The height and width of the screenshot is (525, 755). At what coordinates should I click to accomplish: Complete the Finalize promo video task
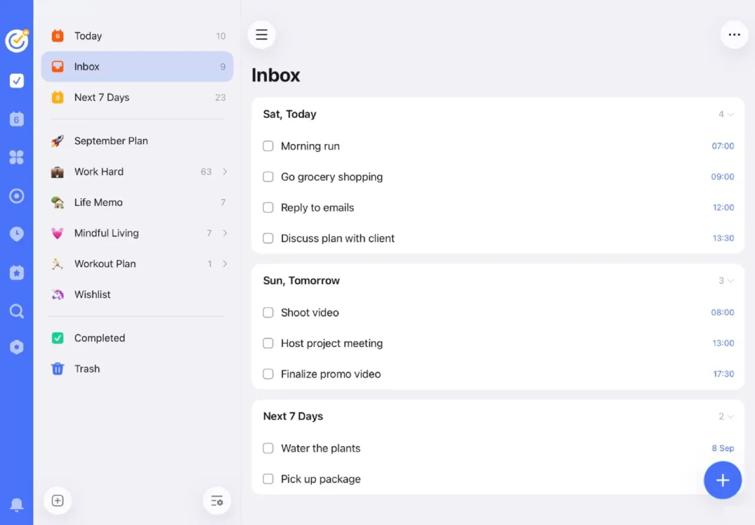pos(268,373)
